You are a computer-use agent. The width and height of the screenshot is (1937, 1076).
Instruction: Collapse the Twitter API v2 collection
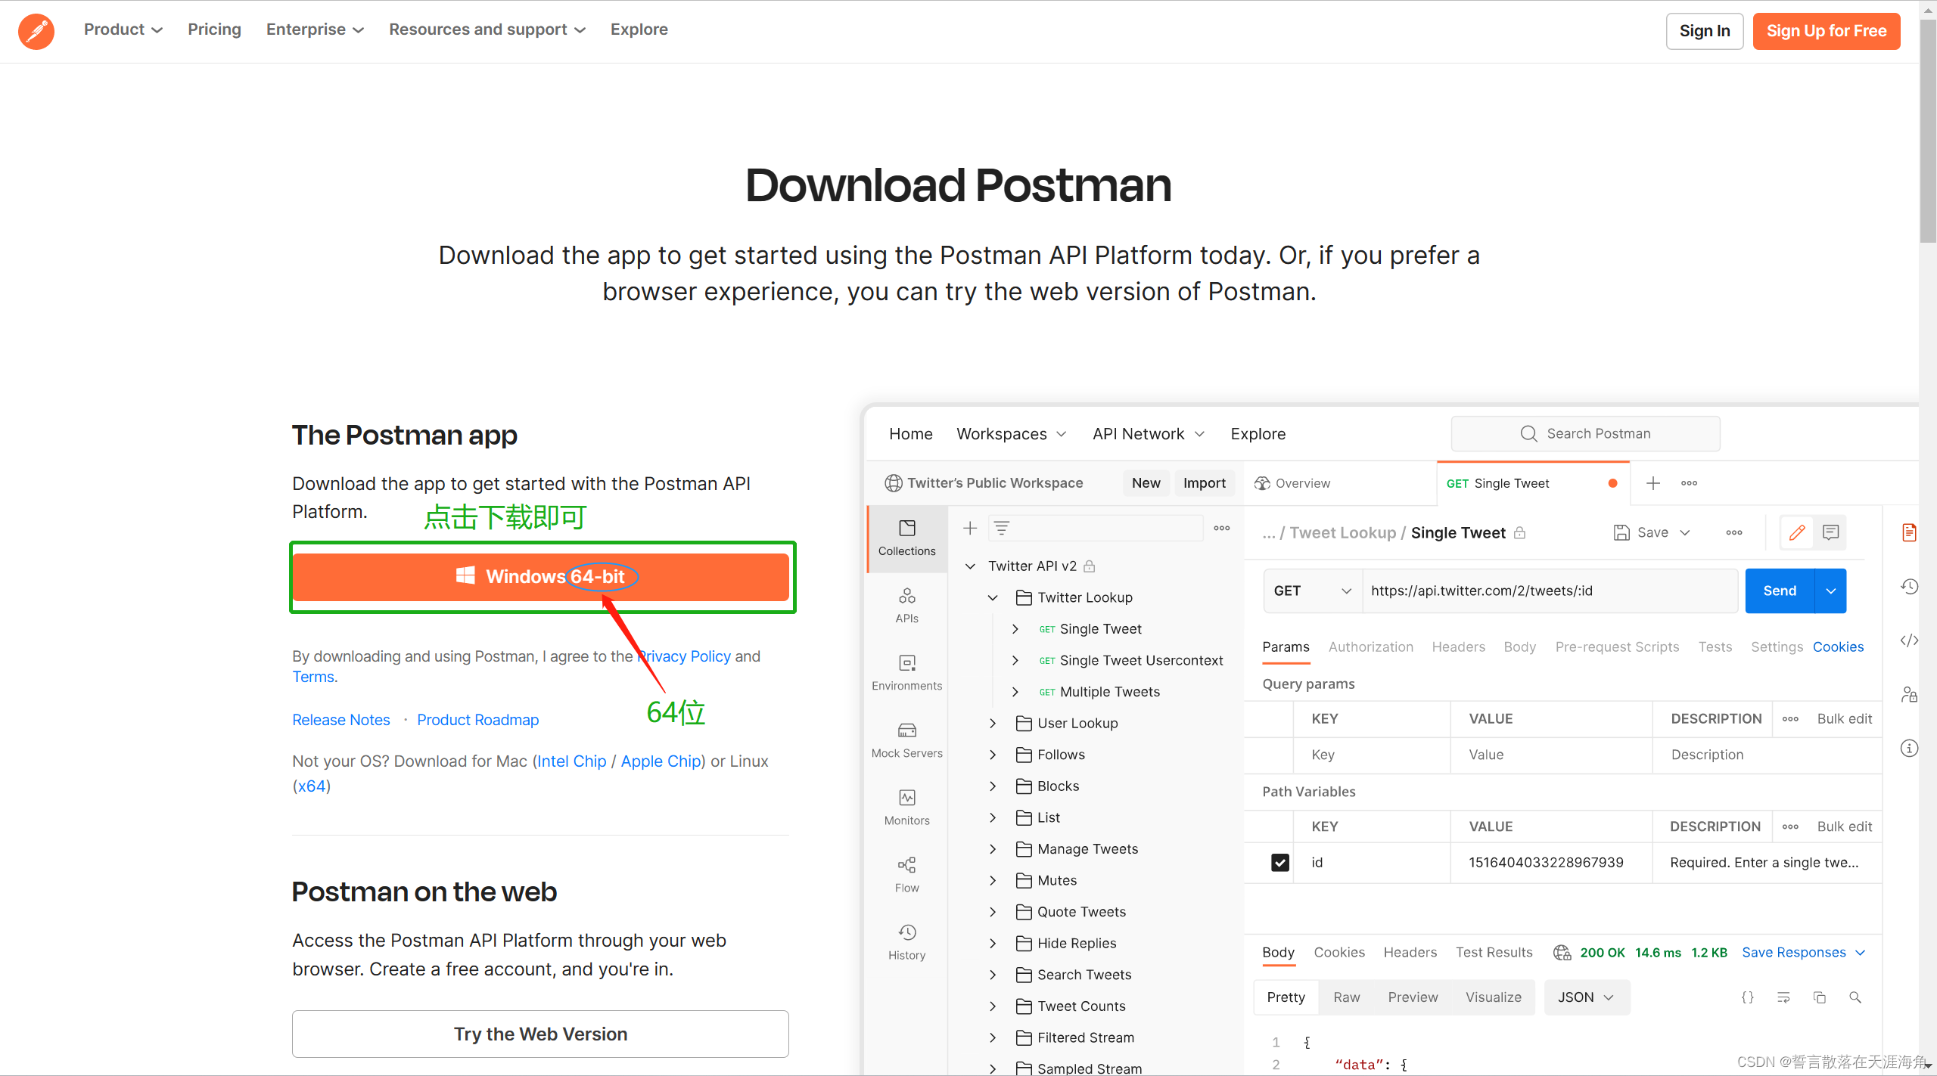pyautogui.click(x=971, y=566)
